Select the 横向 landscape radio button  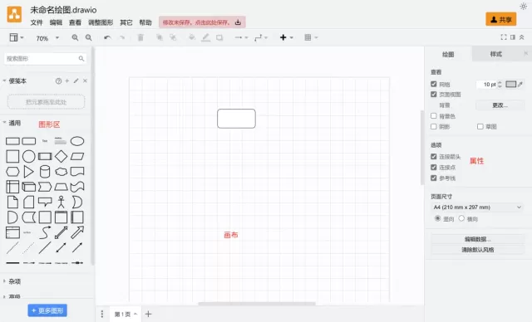point(461,218)
